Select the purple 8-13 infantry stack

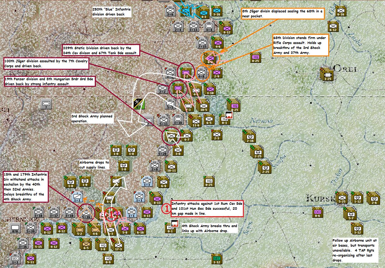(x=157, y=198)
